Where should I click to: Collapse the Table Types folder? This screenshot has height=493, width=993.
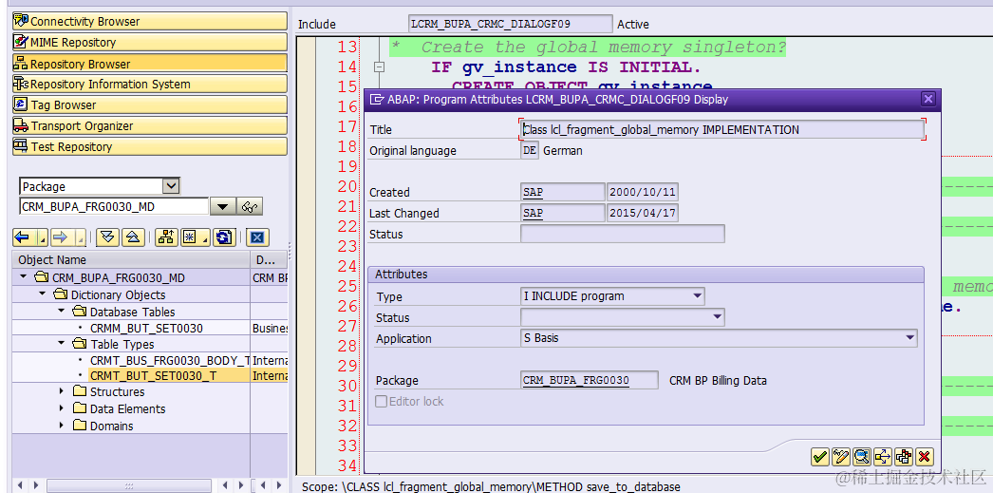(x=62, y=344)
